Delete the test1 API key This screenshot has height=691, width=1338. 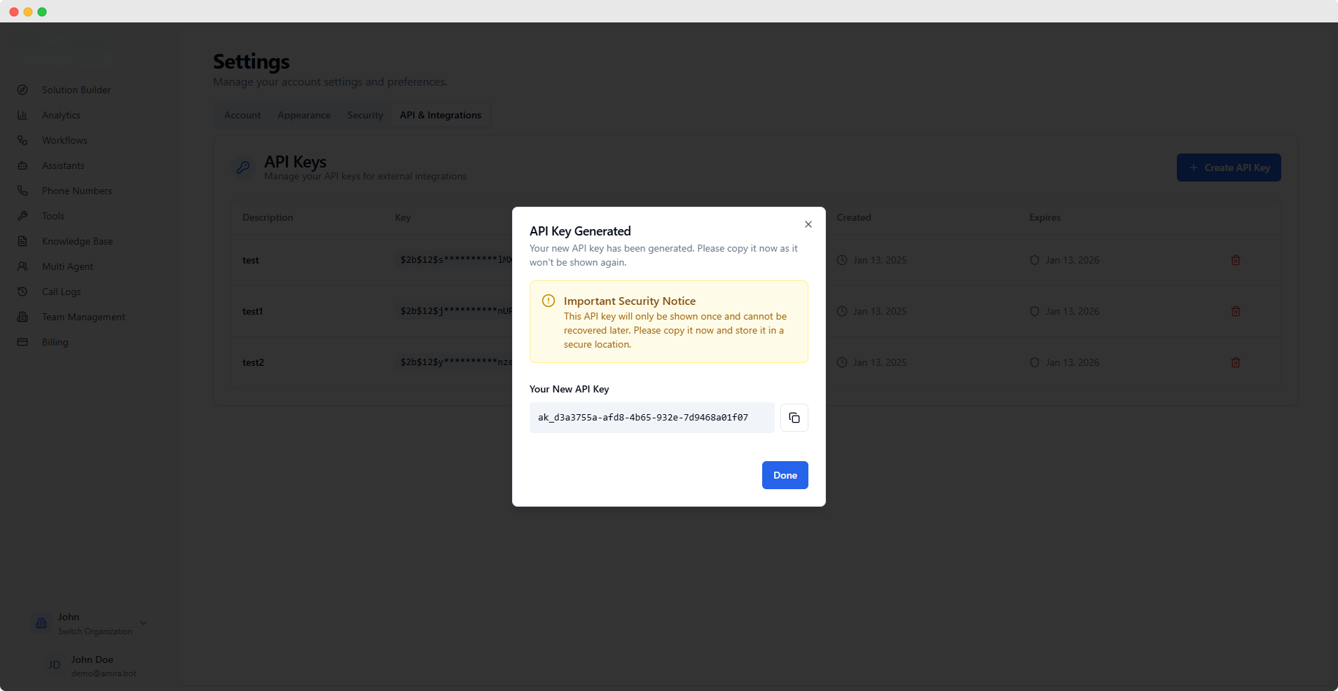[1235, 311]
